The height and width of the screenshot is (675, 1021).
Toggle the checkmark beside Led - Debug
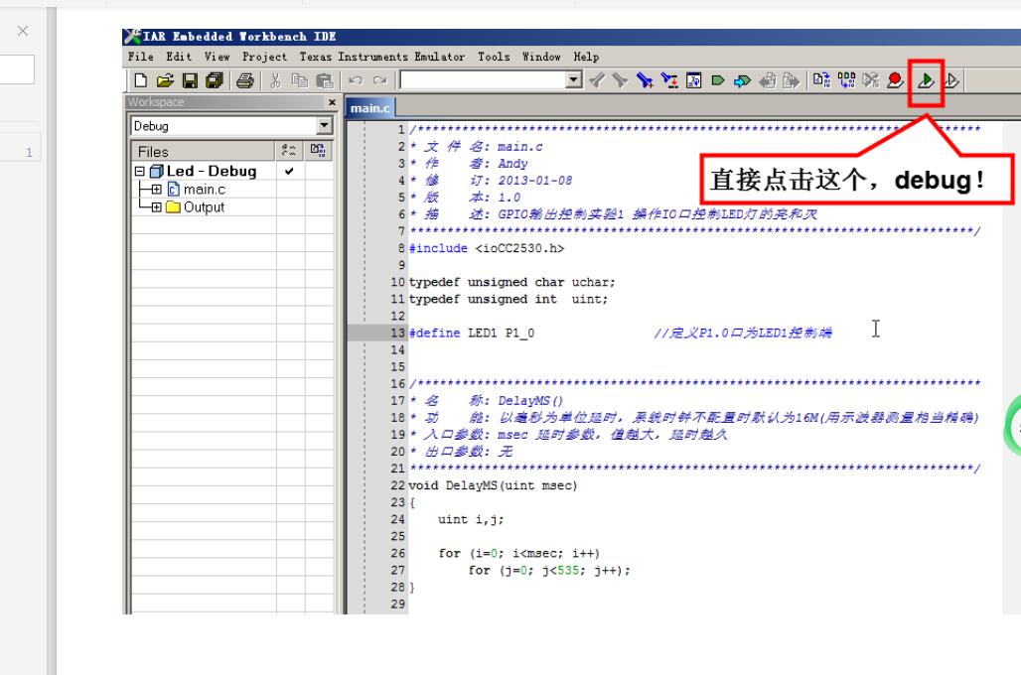(289, 171)
